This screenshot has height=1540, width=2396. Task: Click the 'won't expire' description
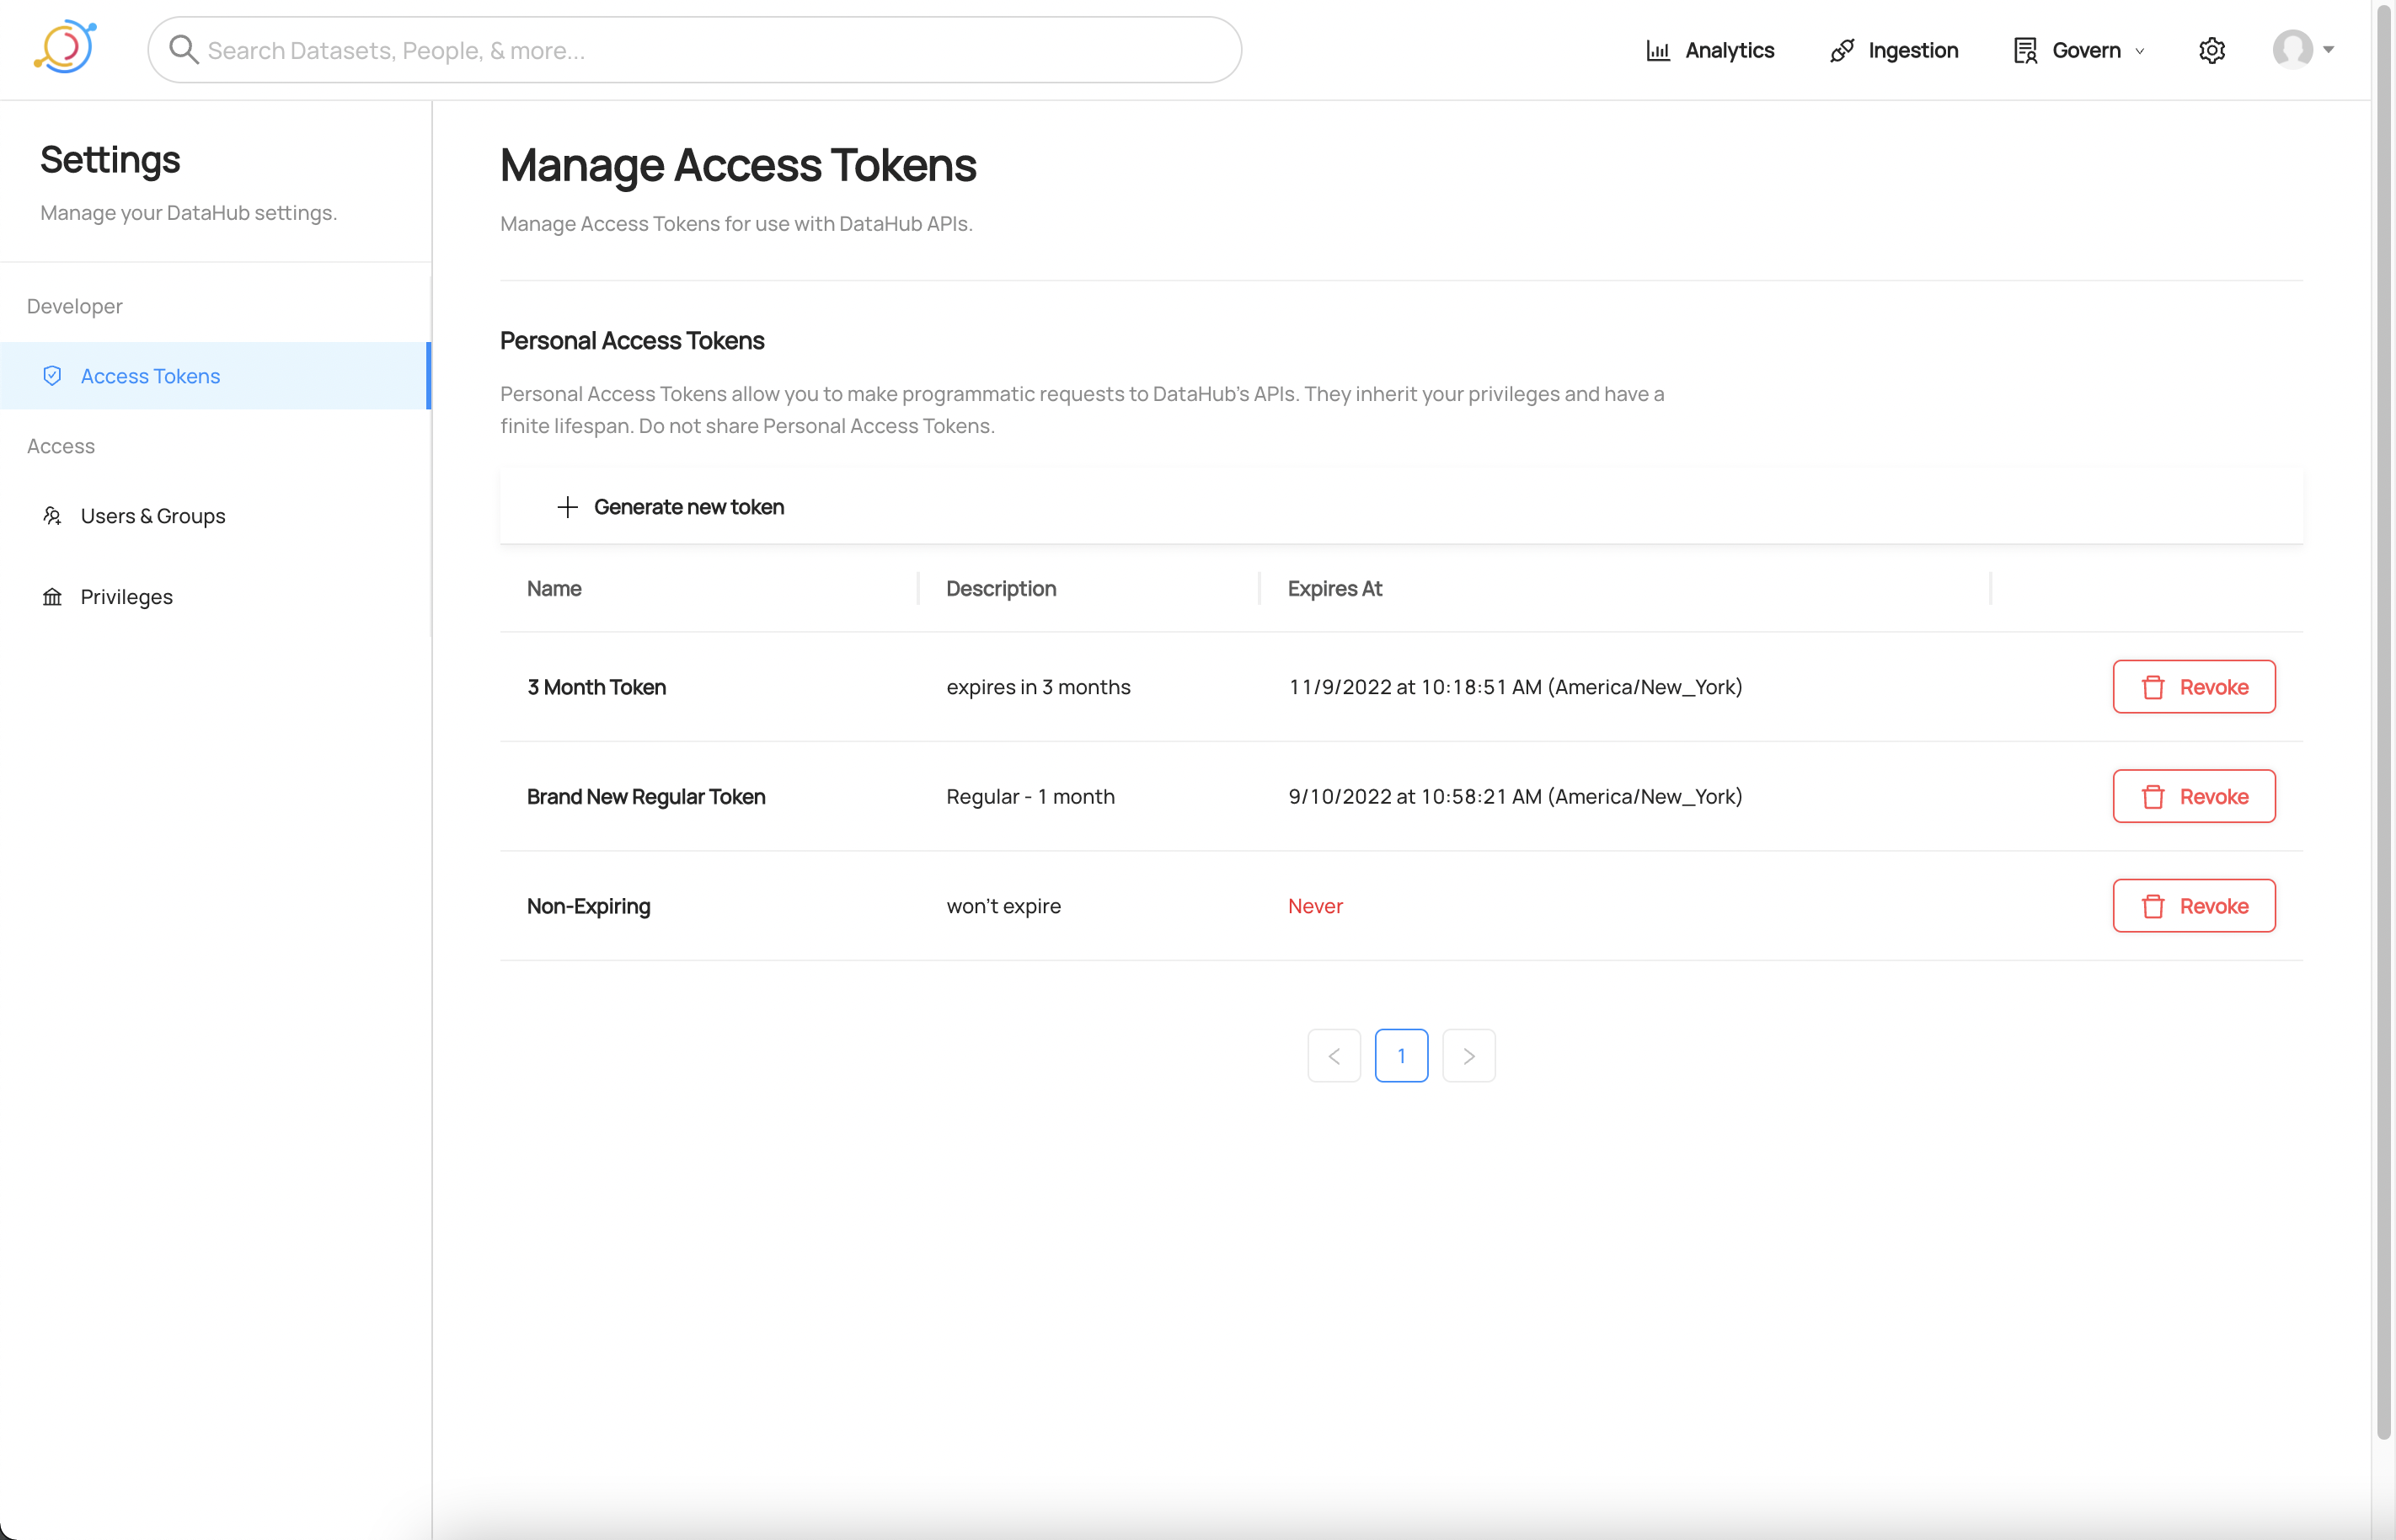pyautogui.click(x=1004, y=906)
